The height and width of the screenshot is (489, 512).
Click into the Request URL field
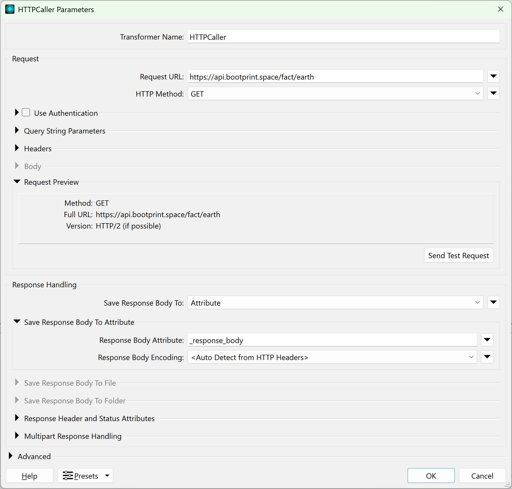(x=335, y=77)
